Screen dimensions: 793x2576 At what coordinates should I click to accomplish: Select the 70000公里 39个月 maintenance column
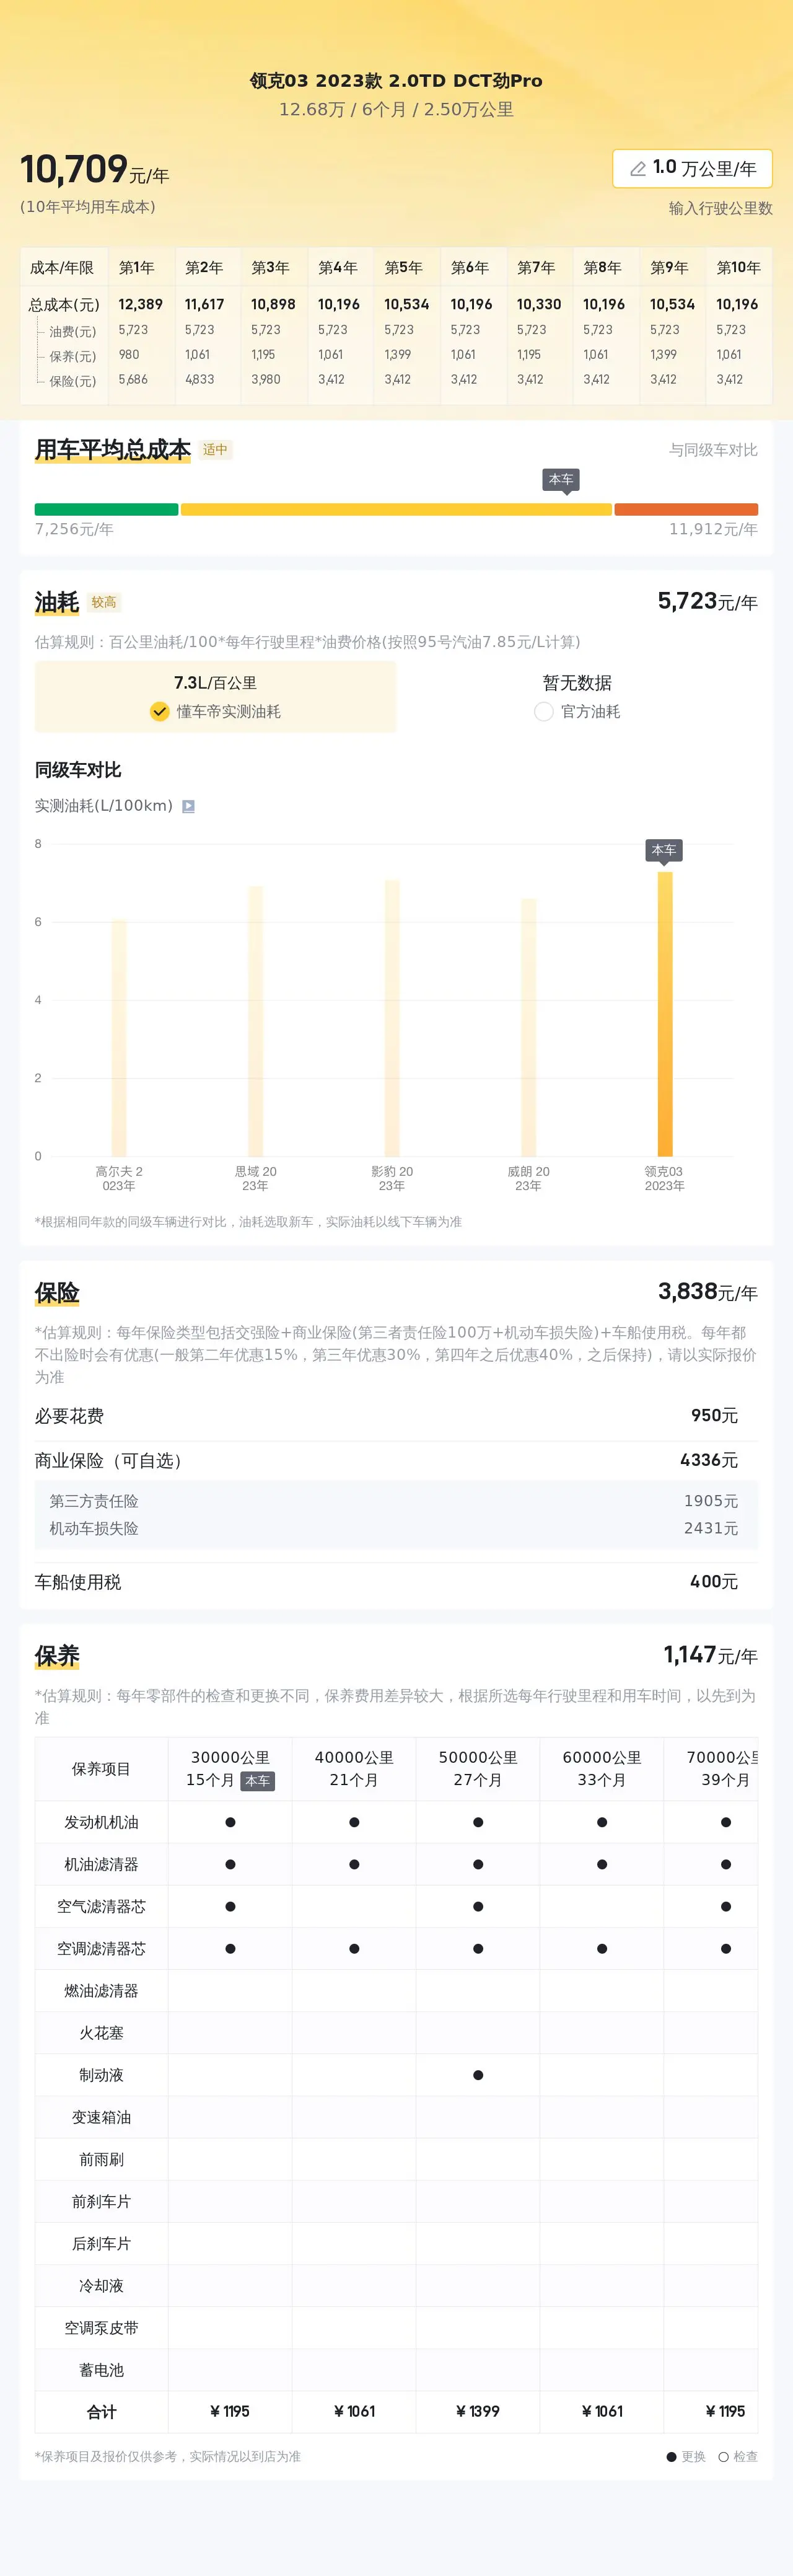(712, 1768)
